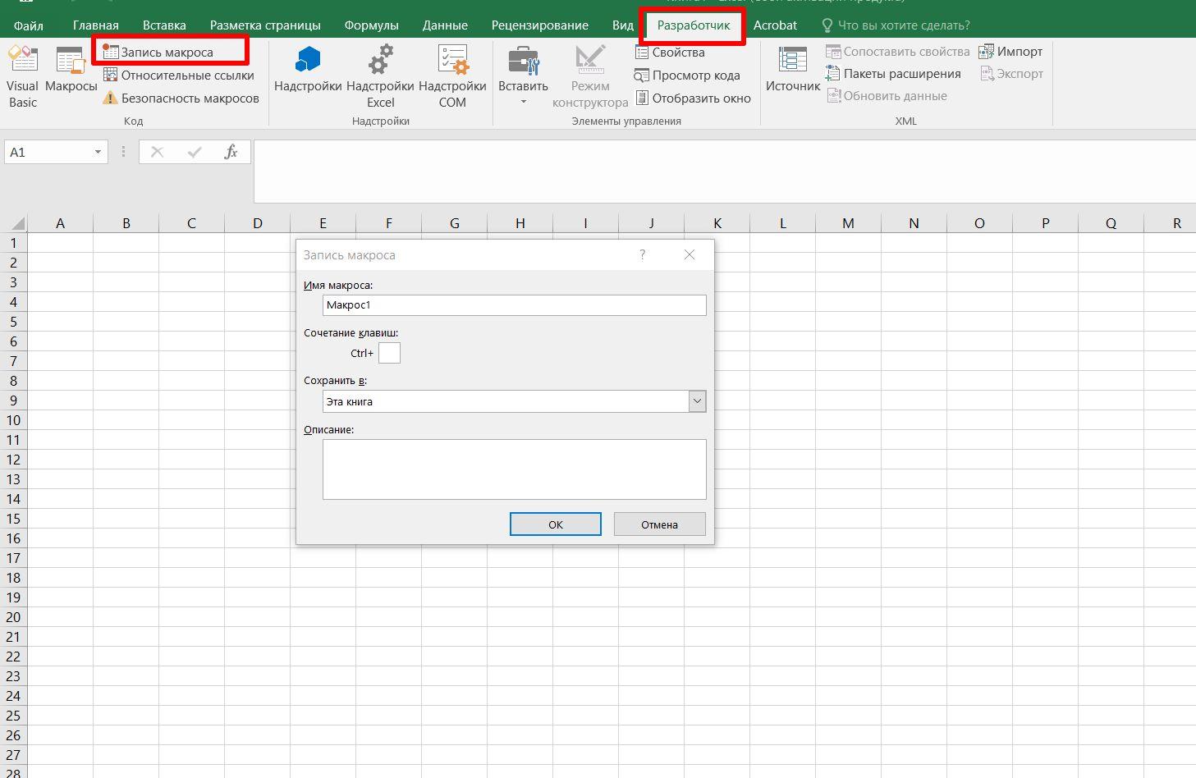Click View Code (Просмотр кода)
This screenshot has width=1196, height=778.
tap(688, 76)
